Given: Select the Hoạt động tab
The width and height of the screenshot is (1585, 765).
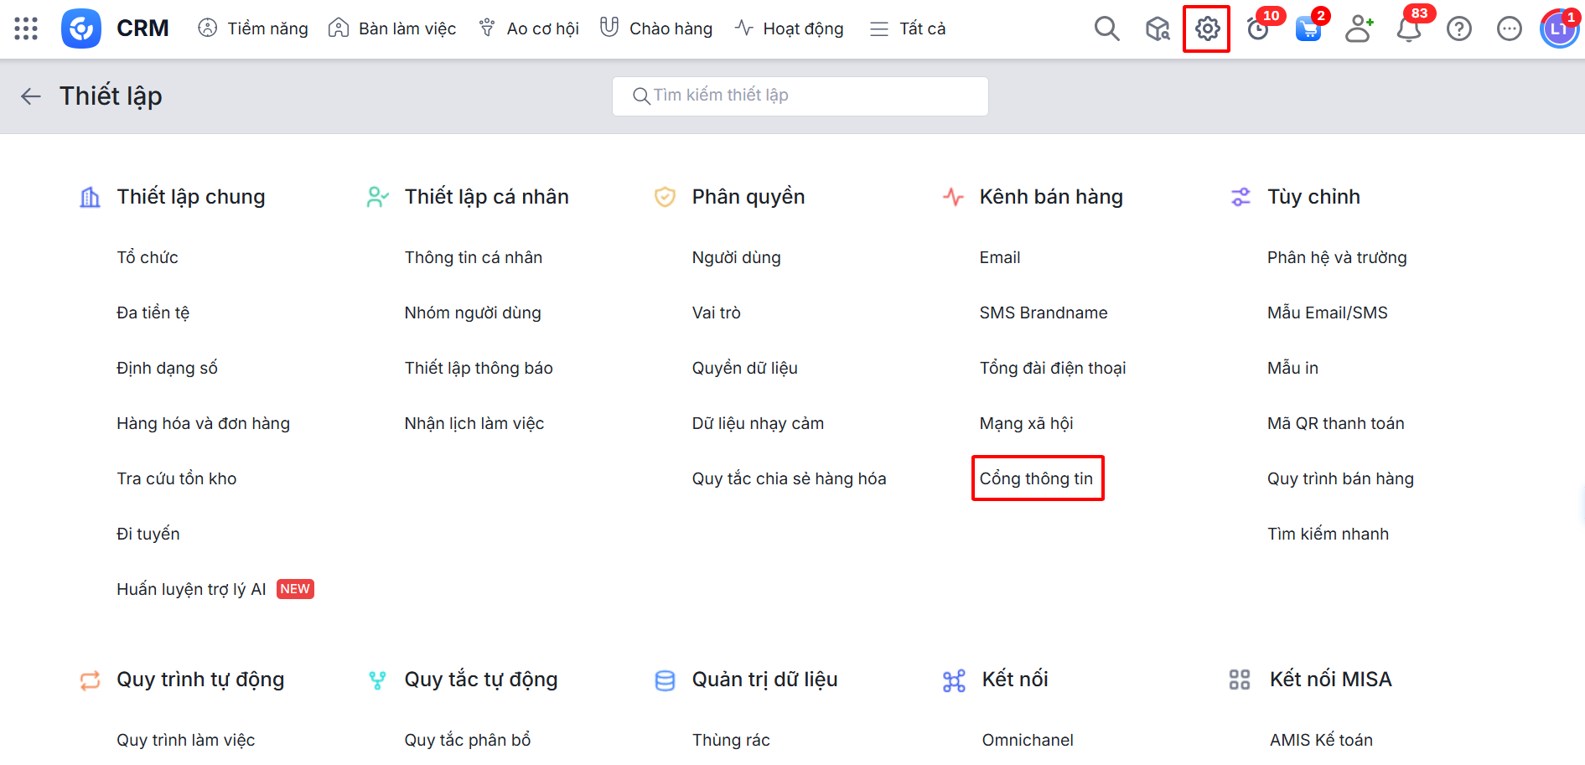Looking at the screenshot, I should pyautogui.click(x=789, y=29).
